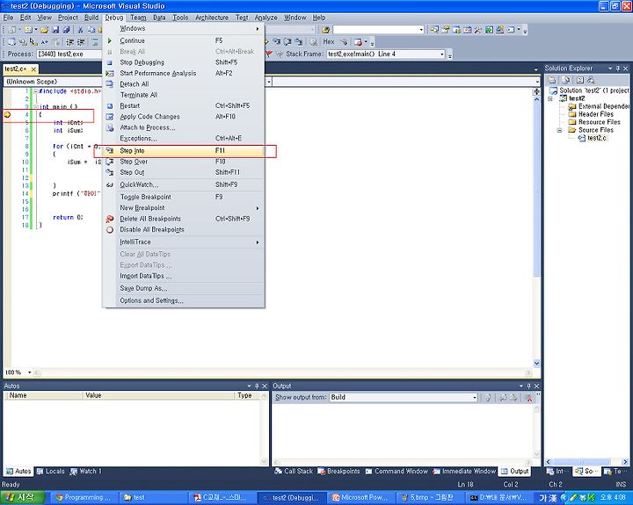Click the Step Out toolbar icon

(298, 41)
